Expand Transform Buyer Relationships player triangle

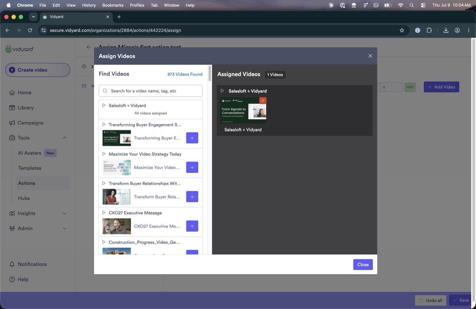[104, 183]
